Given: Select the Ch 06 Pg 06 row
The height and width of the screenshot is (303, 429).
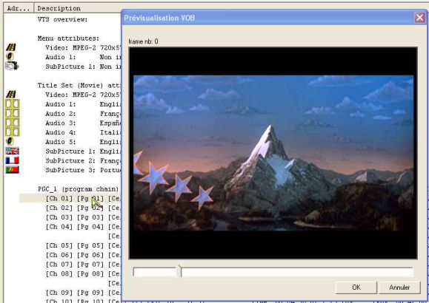Looking at the screenshot, I should pos(83,255).
